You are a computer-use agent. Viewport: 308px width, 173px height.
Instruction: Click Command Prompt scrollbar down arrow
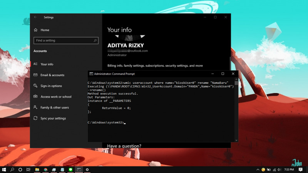(236, 140)
